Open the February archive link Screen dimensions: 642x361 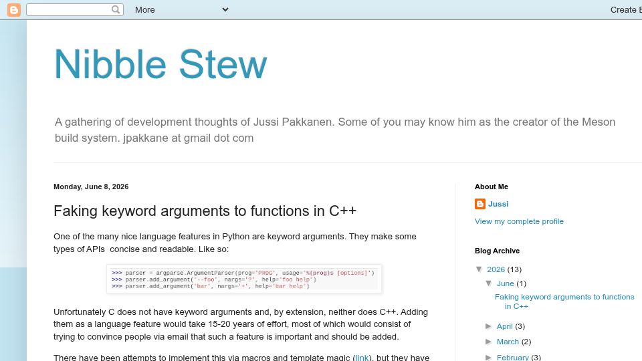coord(513,357)
